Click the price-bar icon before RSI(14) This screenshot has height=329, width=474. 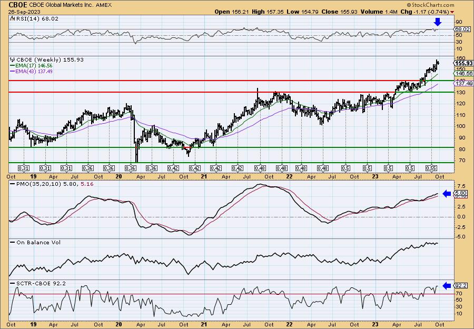12,19
